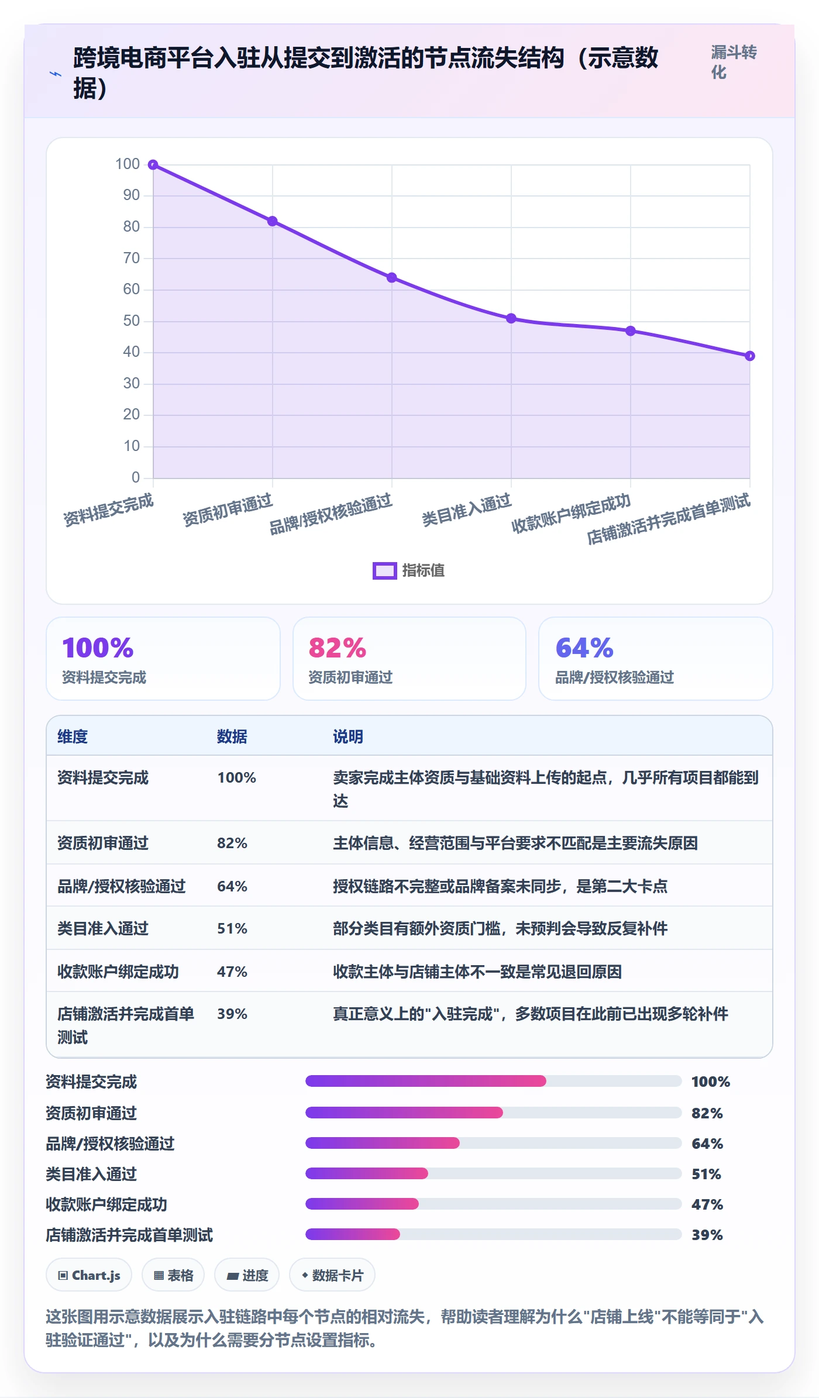Select the Chart.js chip

pos(89,1275)
